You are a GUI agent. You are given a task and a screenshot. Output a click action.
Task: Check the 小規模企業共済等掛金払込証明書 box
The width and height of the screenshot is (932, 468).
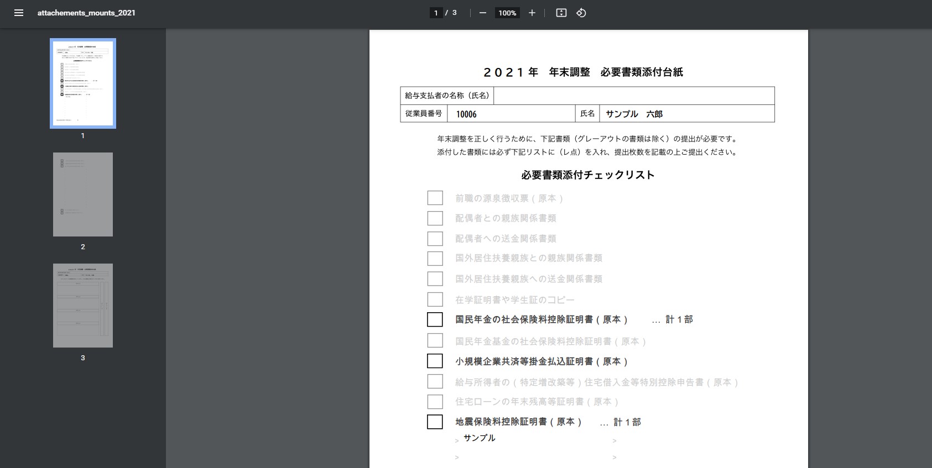pos(435,361)
